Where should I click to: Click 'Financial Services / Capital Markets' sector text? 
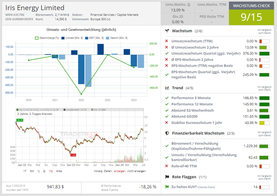click(x=114, y=15)
